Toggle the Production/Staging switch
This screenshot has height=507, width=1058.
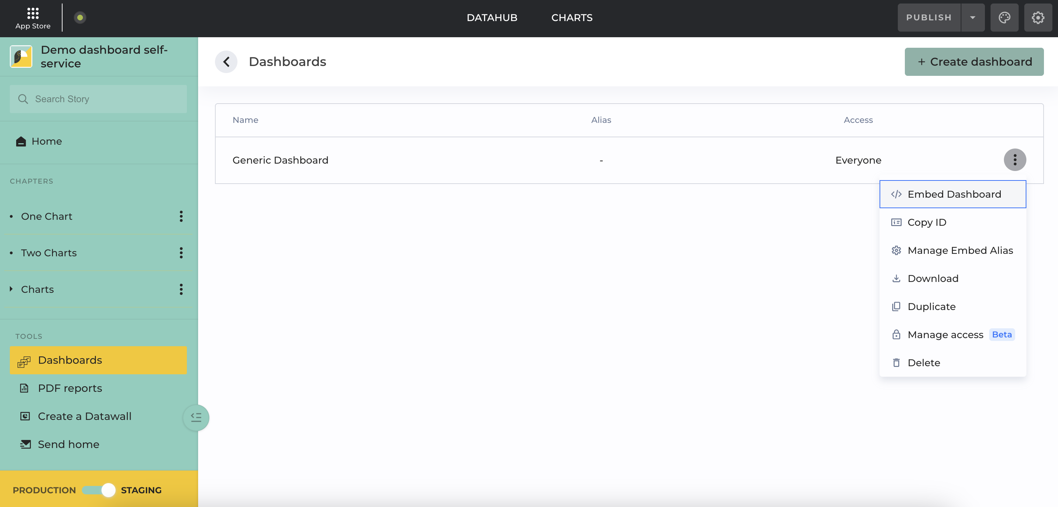pyautogui.click(x=99, y=490)
